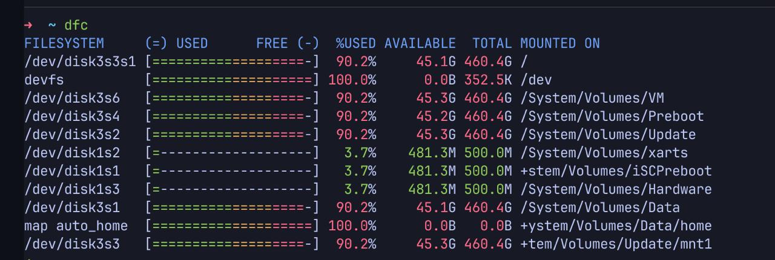
Task: Select the /dev/disk1s3 filesystem name
Action: 72,189
